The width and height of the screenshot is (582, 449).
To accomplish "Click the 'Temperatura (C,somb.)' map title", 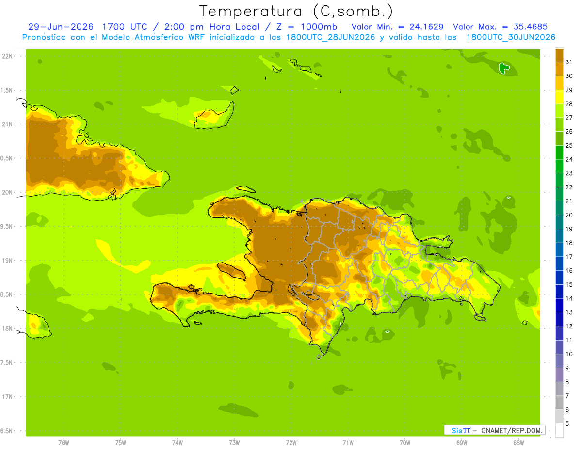I will [x=296, y=11].
